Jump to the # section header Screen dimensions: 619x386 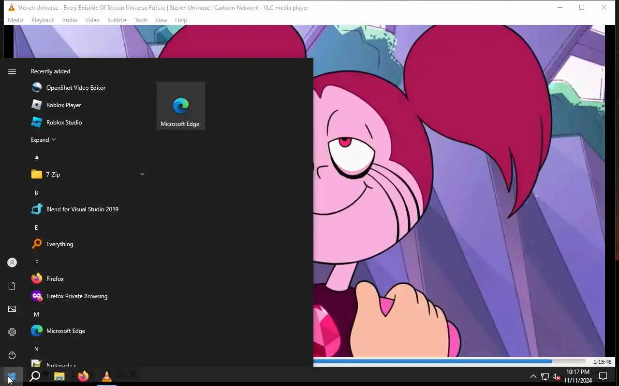37,158
